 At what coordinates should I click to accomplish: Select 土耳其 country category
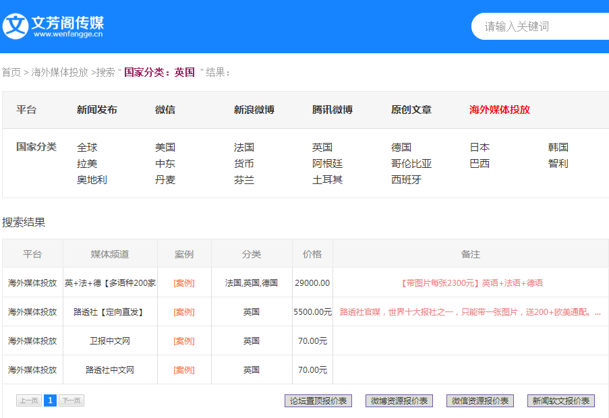tap(327, 179)
